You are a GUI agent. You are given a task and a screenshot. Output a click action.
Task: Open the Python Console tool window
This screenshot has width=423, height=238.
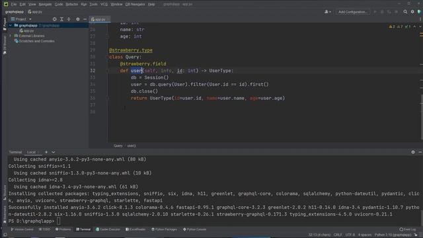click(194, 229)
